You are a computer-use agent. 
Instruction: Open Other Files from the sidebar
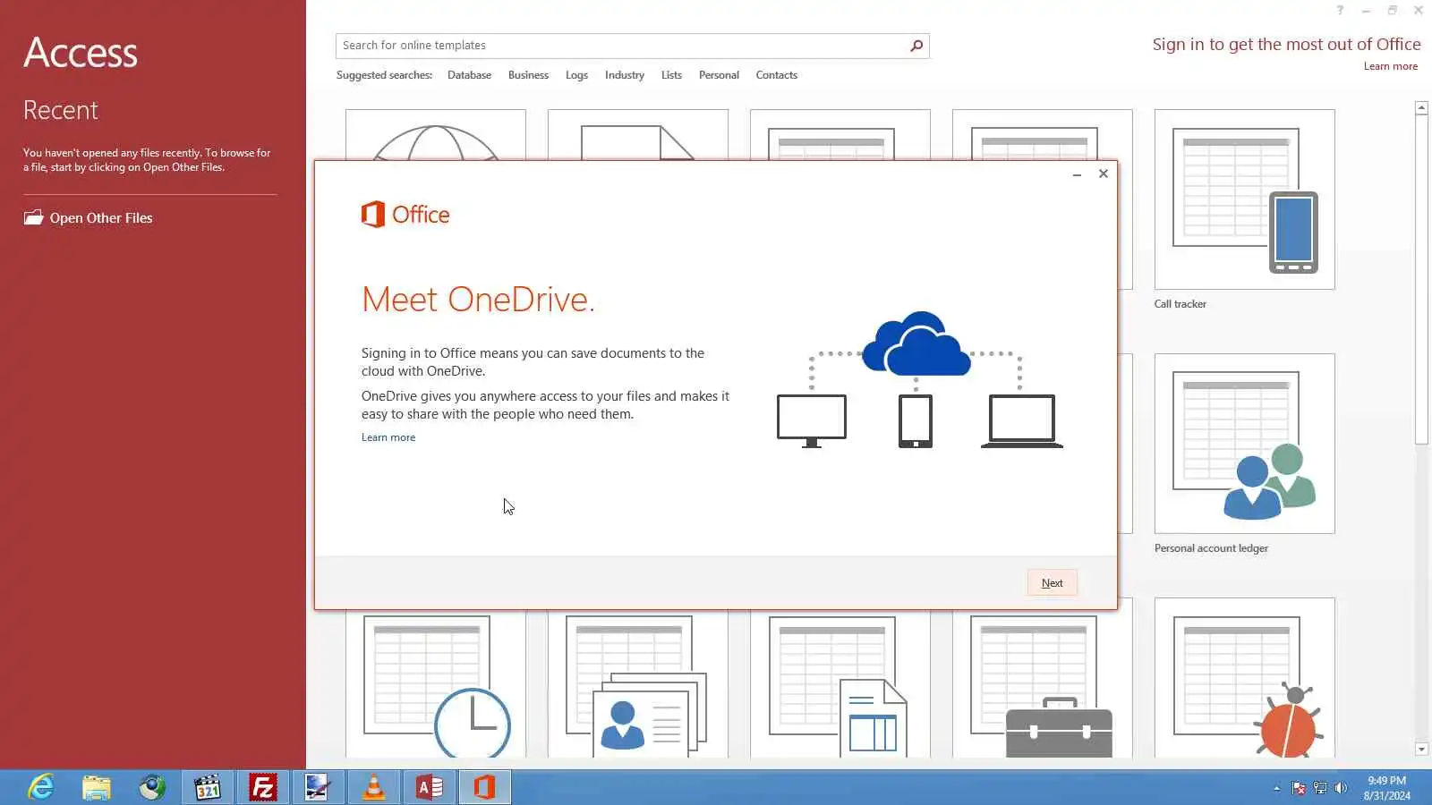pos(88,217)
